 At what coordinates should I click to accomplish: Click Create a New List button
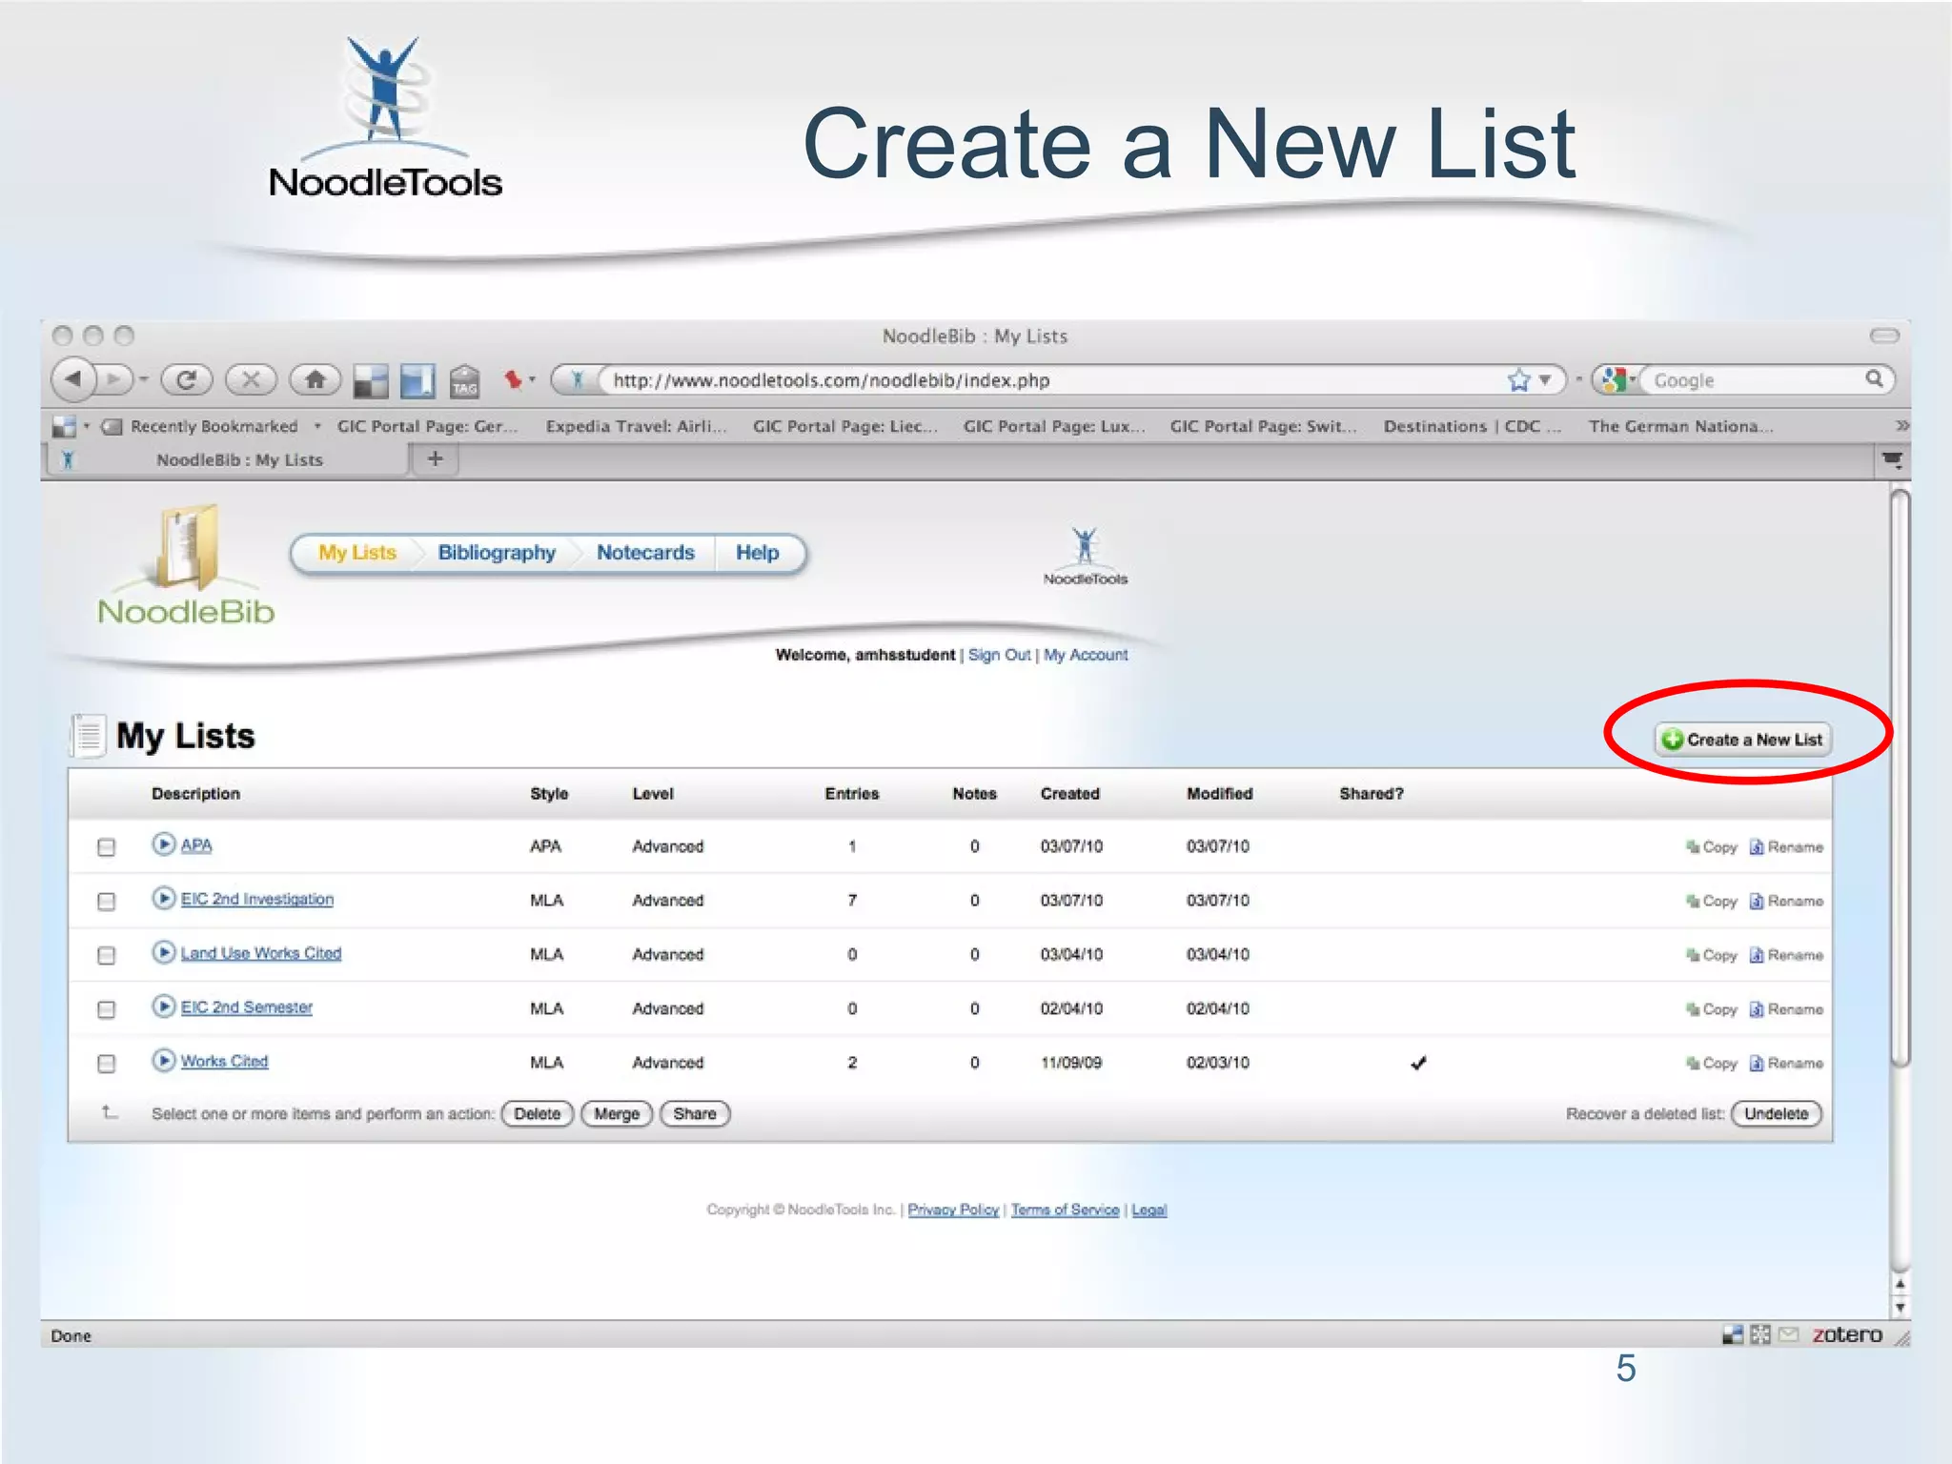(1742, 740)
